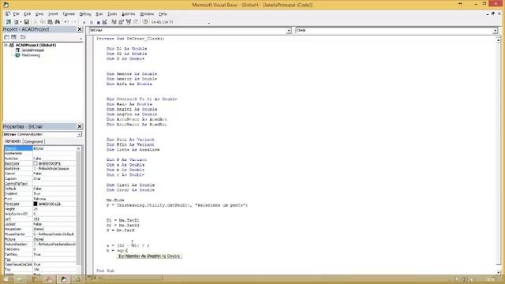The image size is (505, 284).
Task: Click the 'End Sub' line in code
Action: [x=105, y=271]
